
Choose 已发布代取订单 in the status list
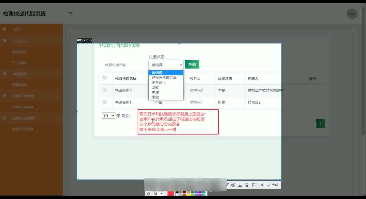166,78
